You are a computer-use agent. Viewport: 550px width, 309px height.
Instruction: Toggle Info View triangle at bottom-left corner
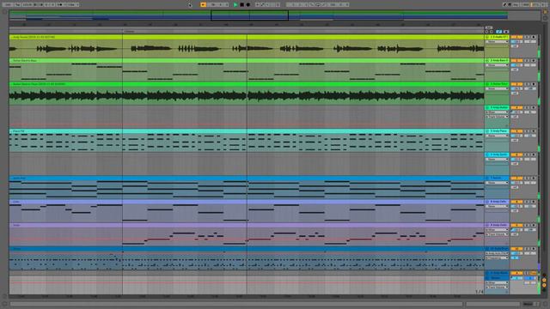[4, 304]
